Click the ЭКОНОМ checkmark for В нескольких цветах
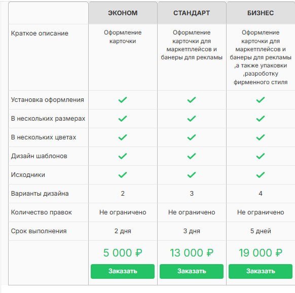295x293 pixels. coord(123,137)
